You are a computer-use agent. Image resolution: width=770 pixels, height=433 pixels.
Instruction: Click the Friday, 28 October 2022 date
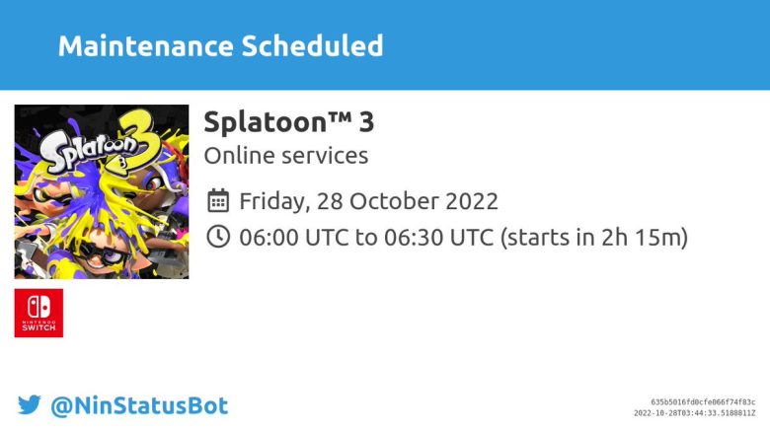click(368, 201)
